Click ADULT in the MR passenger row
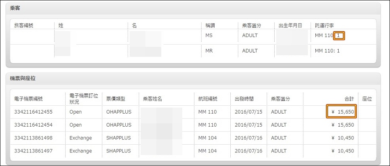 (x=250, y=51)
